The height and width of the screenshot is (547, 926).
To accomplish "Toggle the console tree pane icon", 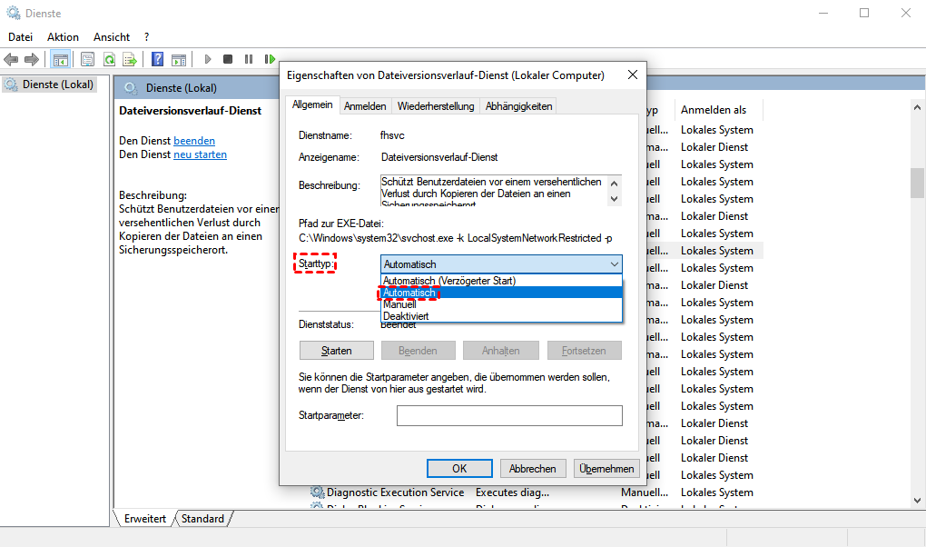I will tap(60, 59).
